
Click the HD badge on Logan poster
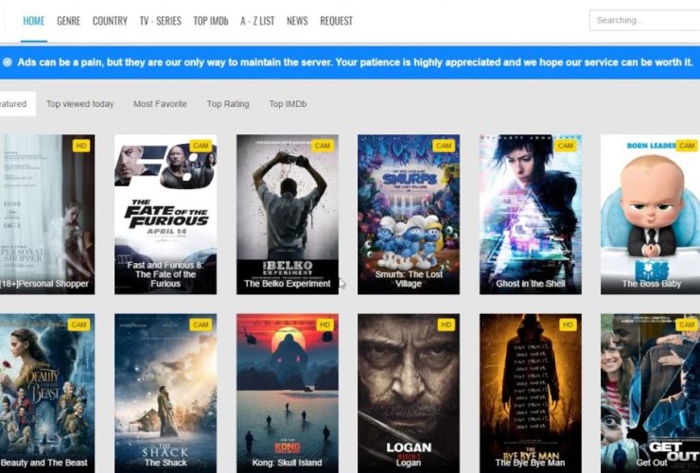446,324
